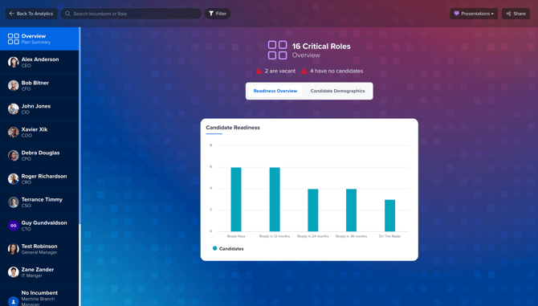
Task: Toggle the Candidates legend series
Action: tap(228, 249)
